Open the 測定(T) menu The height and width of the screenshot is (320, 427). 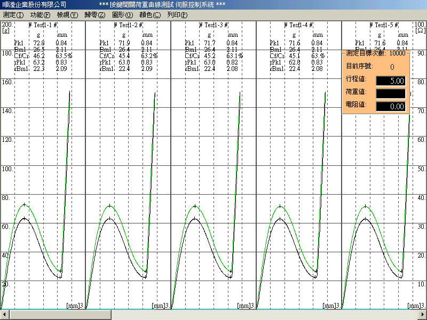pos(13,15)
